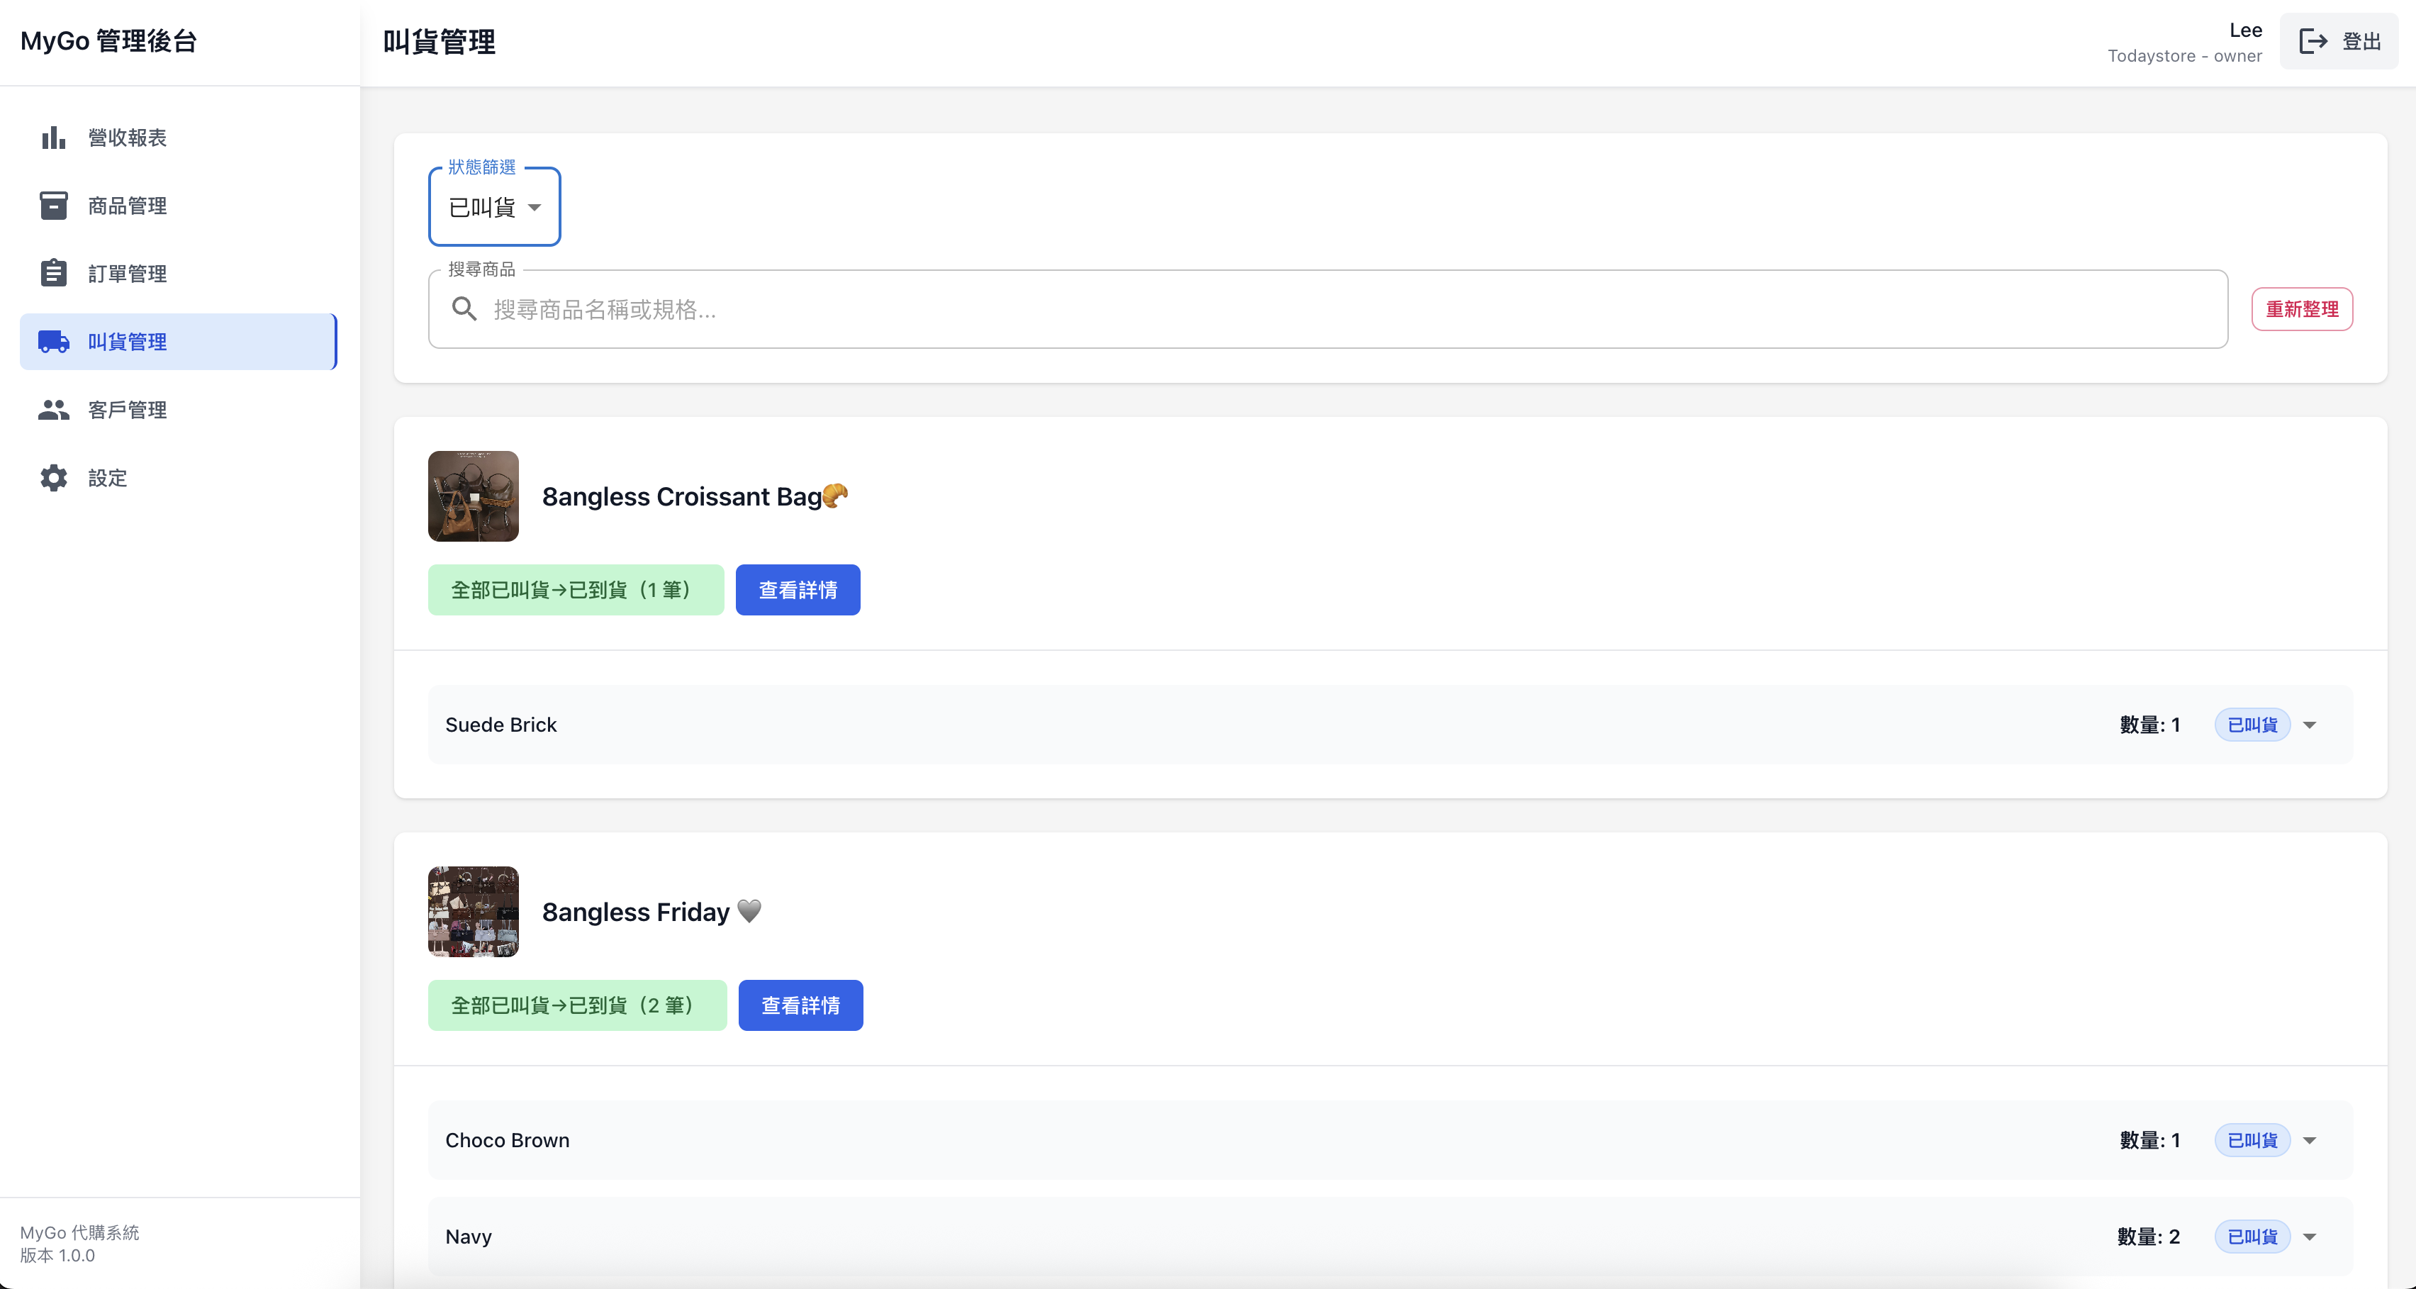Click the purchase management truck icon
This screenshot has width=2416, height=1289.
click(x=53, y=342)
